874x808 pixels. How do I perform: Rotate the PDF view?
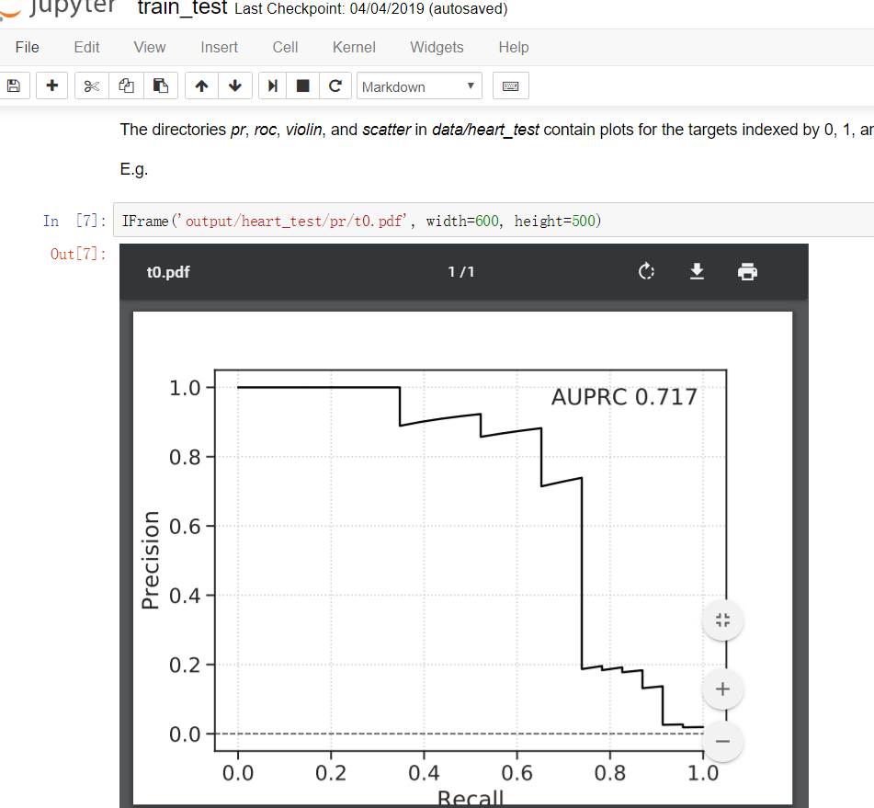click(646, 271)
